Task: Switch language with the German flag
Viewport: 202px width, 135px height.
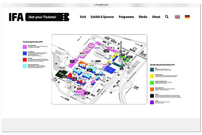Action: coord(187,17)
